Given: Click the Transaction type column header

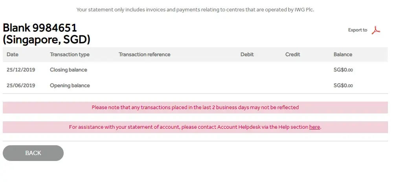Looking at the screenshot, I should (x=70, y=55).
